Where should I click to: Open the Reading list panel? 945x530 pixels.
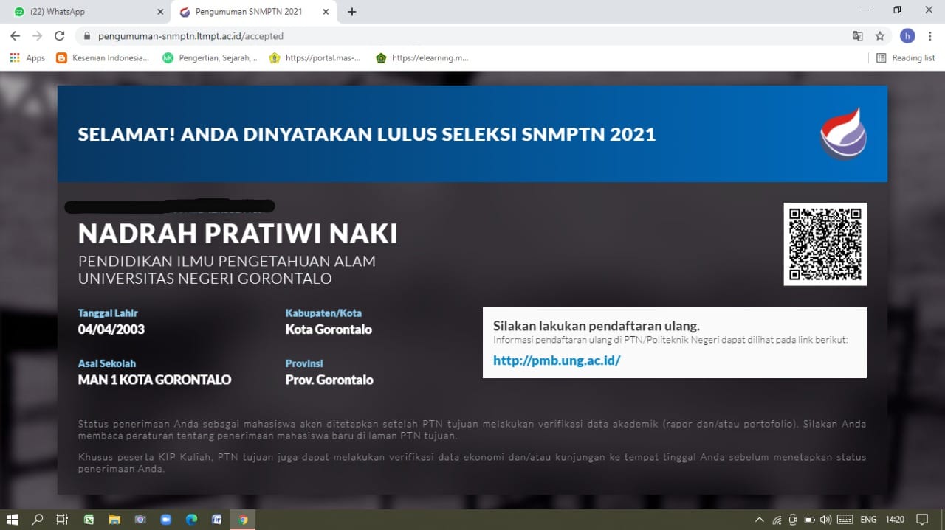pos(905,57)
